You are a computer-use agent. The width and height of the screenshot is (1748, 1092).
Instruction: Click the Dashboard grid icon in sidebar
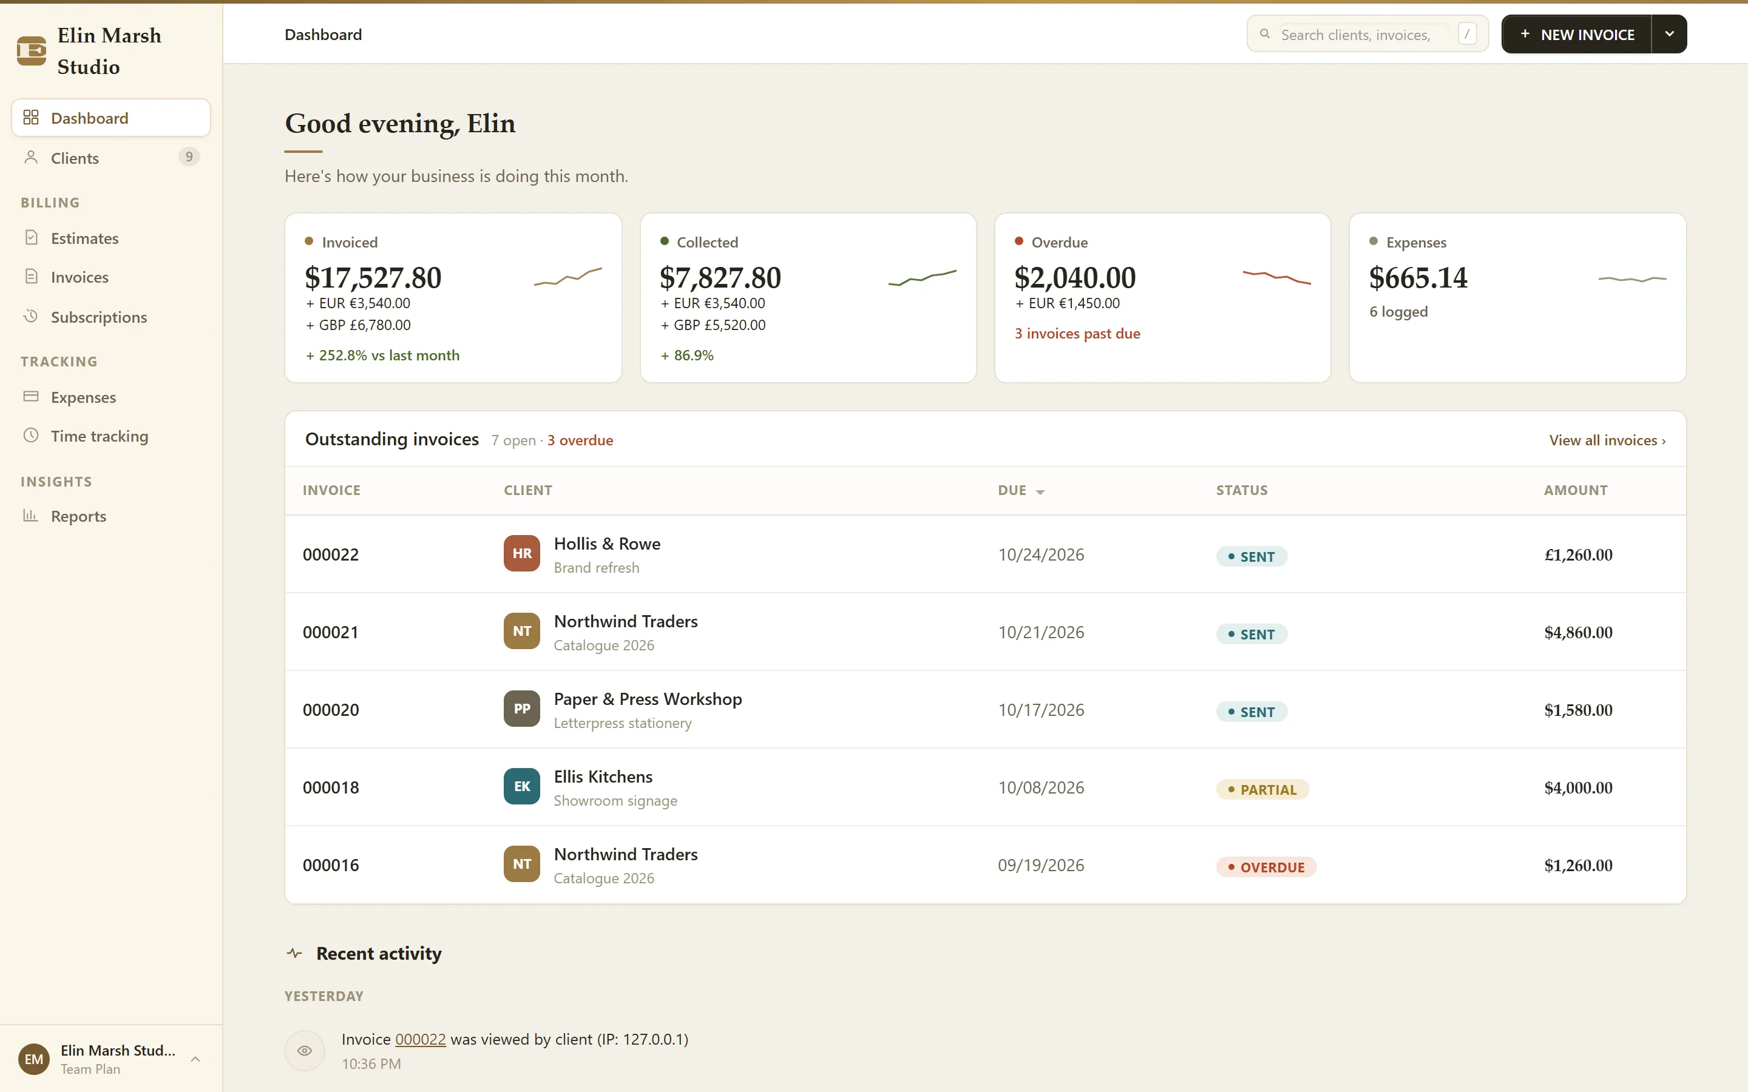[31, 117]
